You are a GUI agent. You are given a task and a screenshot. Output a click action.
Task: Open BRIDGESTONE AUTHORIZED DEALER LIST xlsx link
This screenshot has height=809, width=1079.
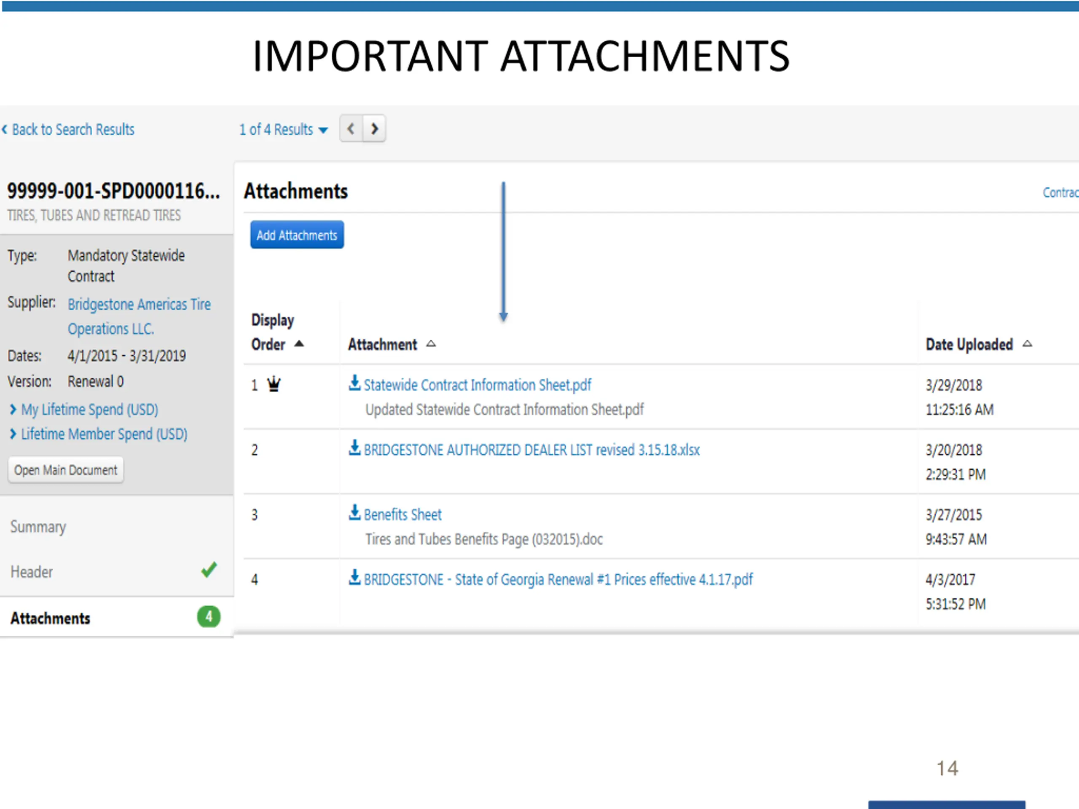(531, 450)
